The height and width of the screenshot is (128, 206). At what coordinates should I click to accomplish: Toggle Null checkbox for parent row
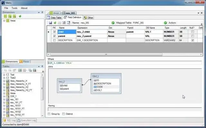coord(192,36)
